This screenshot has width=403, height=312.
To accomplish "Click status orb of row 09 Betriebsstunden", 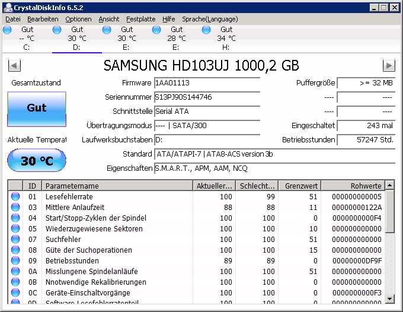I will 15,260.
